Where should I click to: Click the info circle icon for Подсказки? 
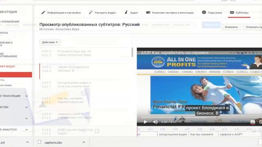(204, 12)
